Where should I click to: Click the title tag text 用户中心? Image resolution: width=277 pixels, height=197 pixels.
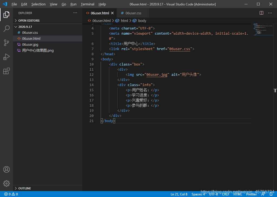pyautogui.click(x=131, y=44)
